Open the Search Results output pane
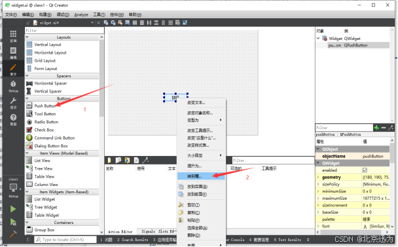The width and height of the screenshot is (398, 247). (x=132, y=240)
